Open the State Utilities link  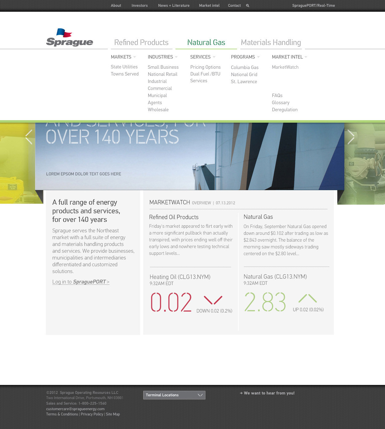[x=124, y=67]
